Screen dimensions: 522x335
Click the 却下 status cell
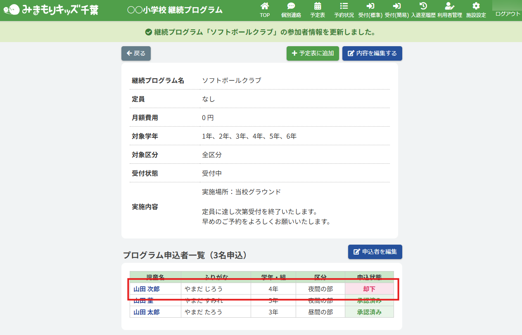click(369, 289)
